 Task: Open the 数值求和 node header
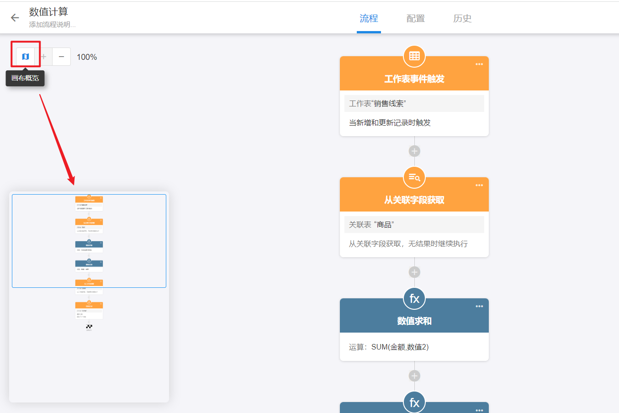click(414, 321)
